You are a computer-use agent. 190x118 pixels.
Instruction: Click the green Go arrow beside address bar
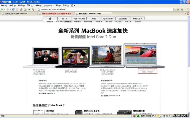point(178,9)
